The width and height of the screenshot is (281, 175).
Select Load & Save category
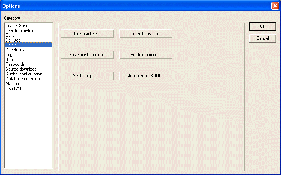(x=29, y=26)
